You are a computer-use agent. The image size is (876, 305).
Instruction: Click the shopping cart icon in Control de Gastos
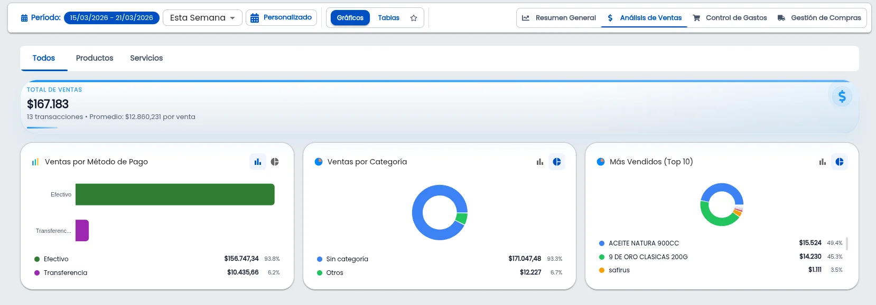click(696, 18)
